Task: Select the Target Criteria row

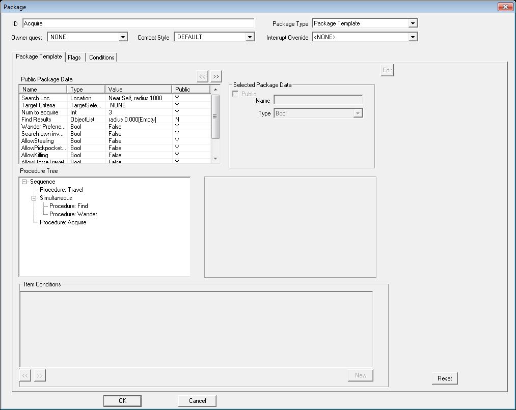Action: 115,105
